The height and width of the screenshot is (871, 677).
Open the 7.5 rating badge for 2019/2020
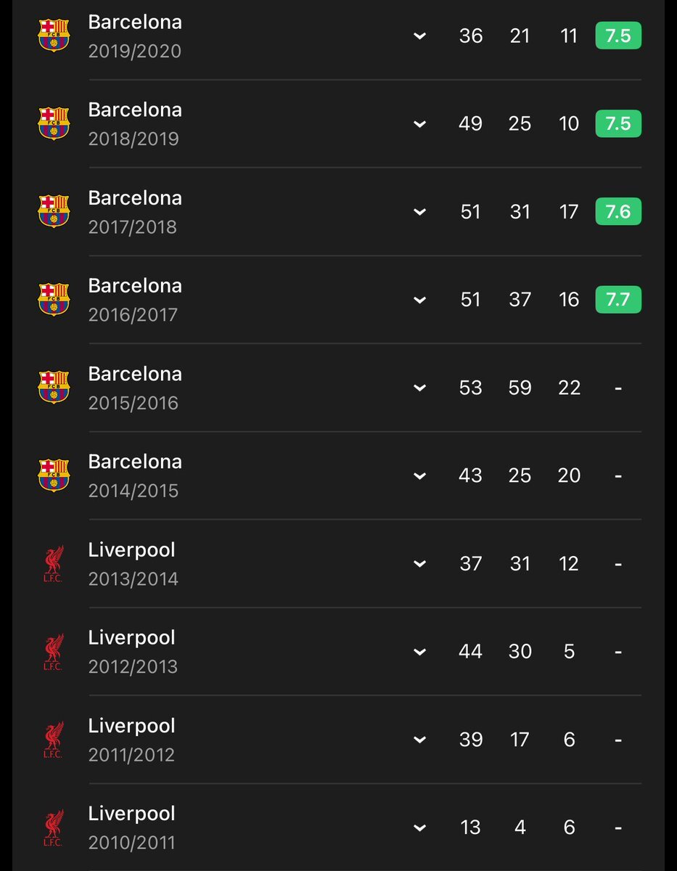pyautogui.click(x=618, y=36)
